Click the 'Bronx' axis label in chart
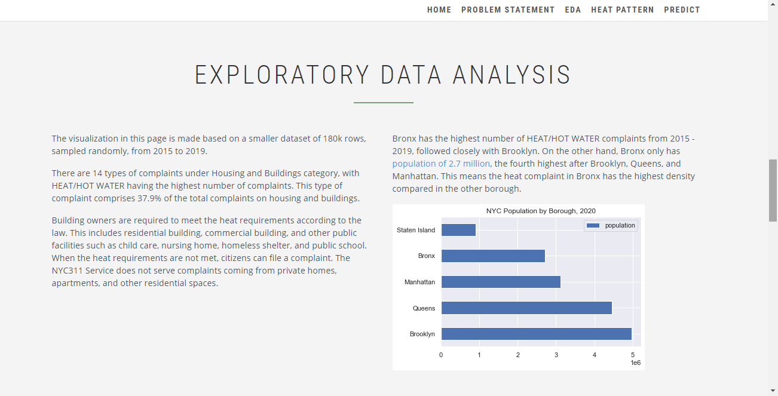Image resolution: width=778 pixels, height=396 pixels. pyautogui.click(x=427, y=256)
